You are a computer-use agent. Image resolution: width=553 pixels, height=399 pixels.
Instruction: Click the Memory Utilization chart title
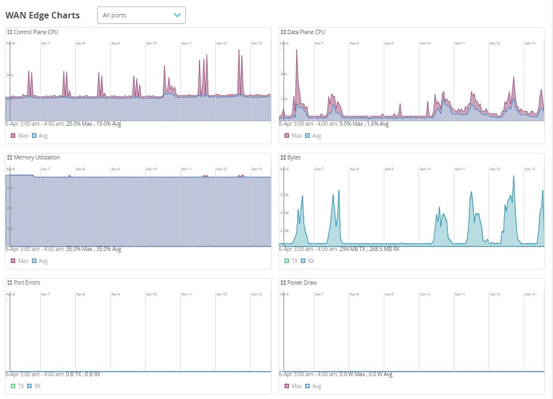click(x=36, y=157)
